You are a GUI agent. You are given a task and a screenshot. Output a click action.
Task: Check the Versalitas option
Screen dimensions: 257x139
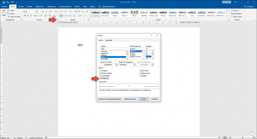click(x=141, y=71)
